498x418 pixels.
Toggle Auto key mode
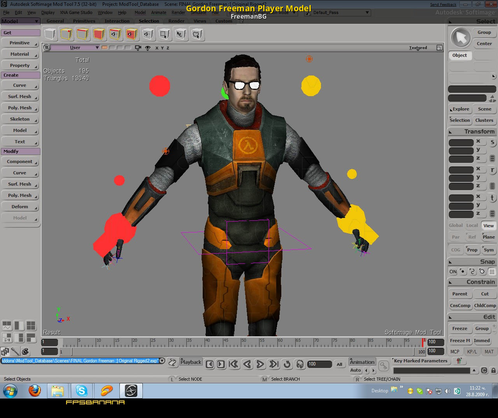click(356, 370)
